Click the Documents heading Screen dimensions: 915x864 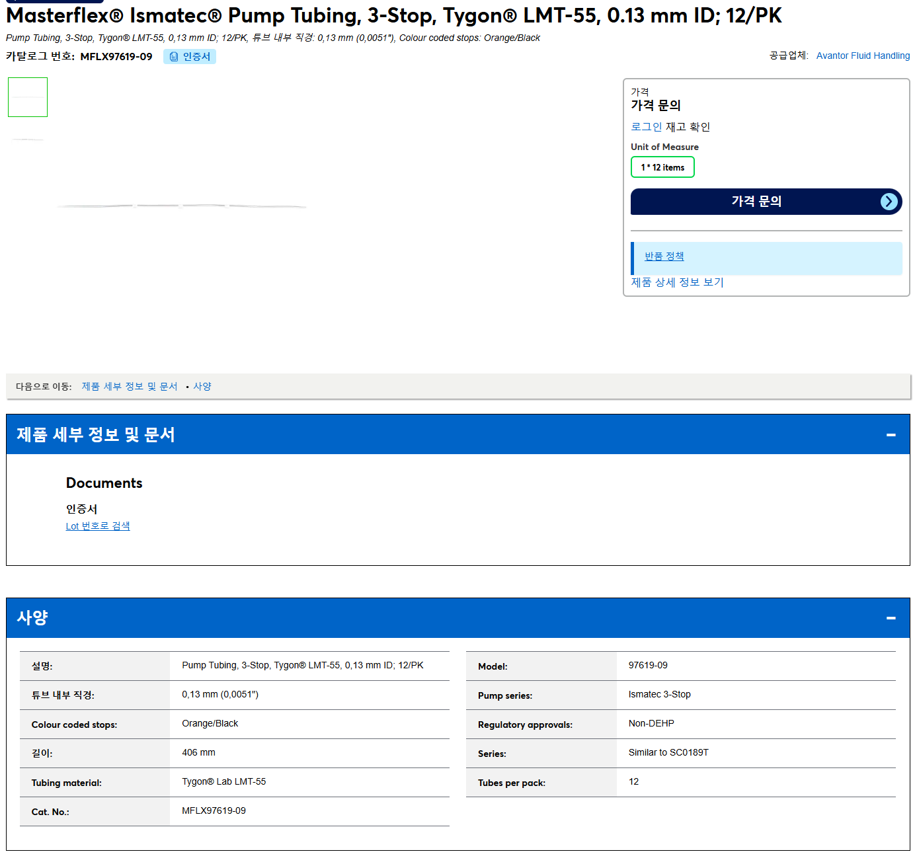click(104, 483)
